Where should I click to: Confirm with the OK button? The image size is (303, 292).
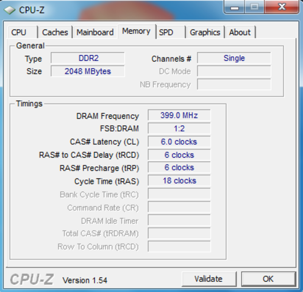tap(268, 279)
